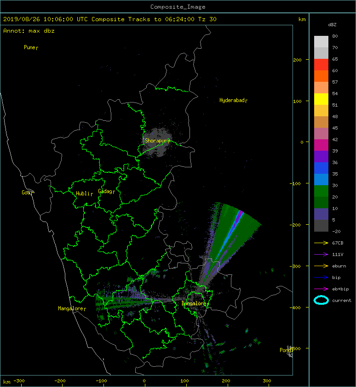Select the light gray 80 dBZ swatch
356x387 pixels.
point(321,42)
